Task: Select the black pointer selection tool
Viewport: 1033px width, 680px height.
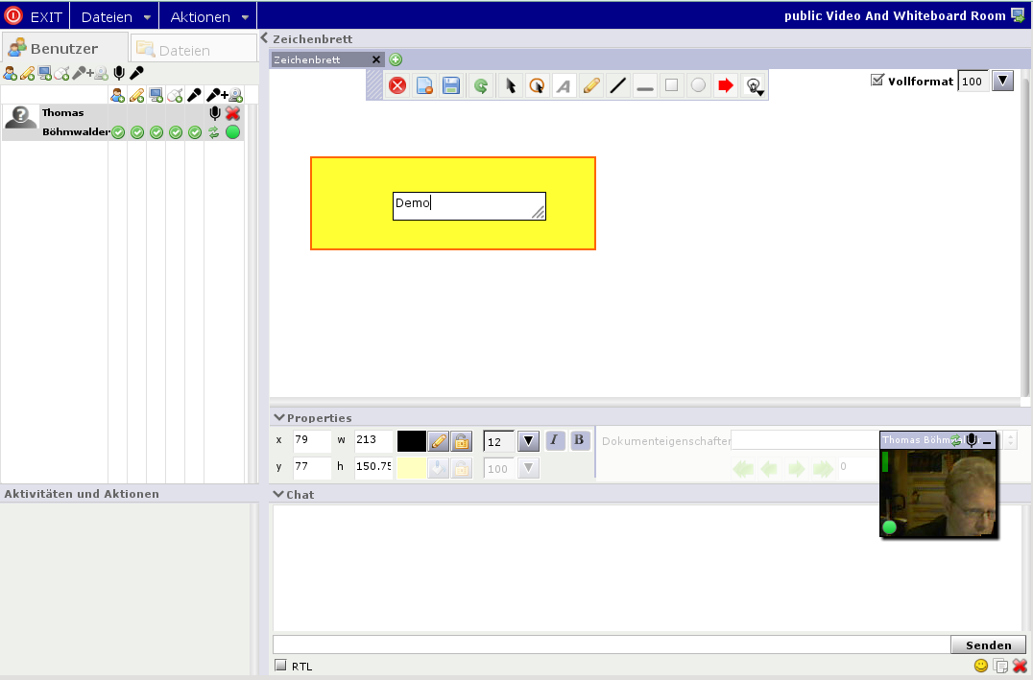Action: [511, 86]
